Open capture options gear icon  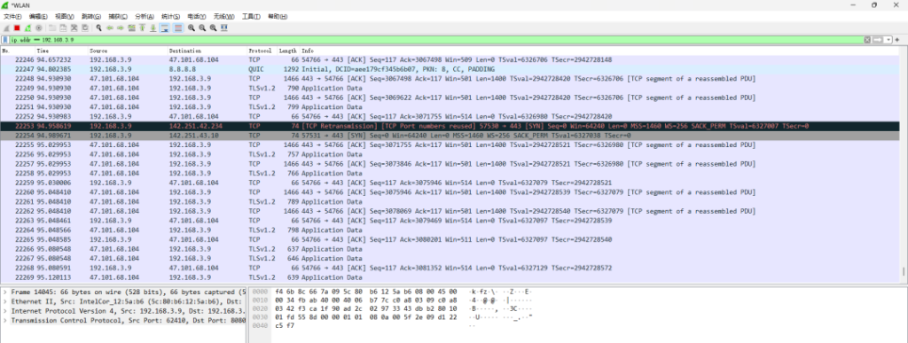tap(39, 27)
